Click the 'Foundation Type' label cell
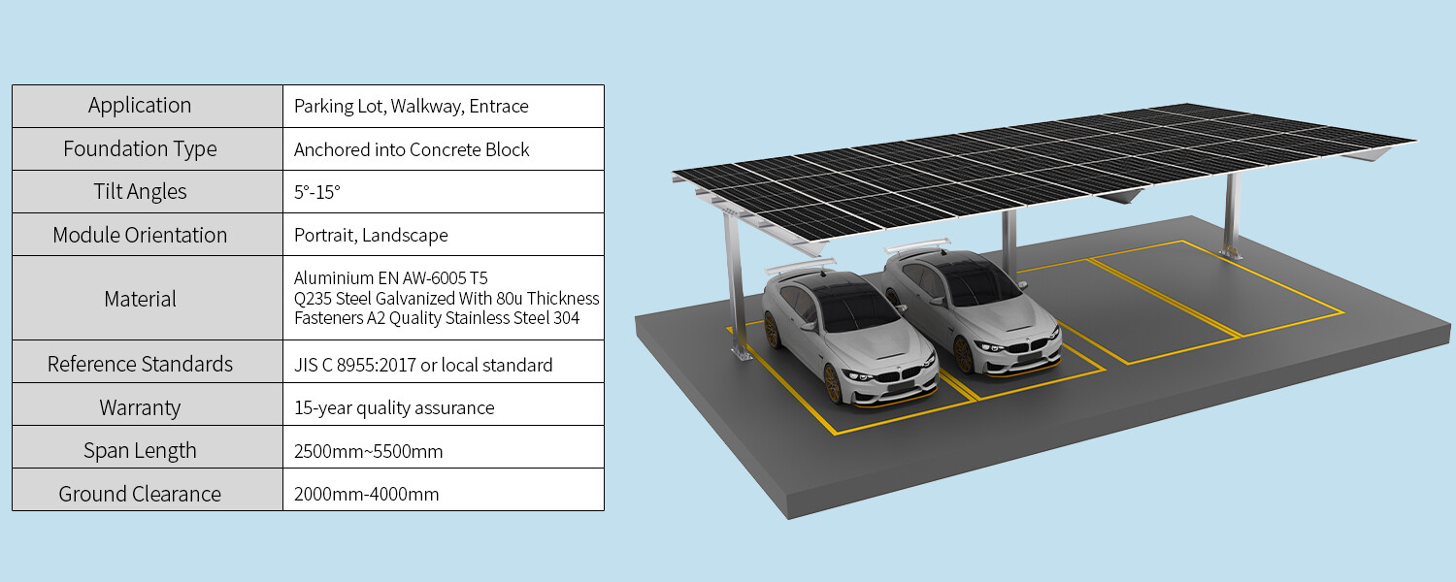Viewport: 1456px width, 582px height. 148,148
